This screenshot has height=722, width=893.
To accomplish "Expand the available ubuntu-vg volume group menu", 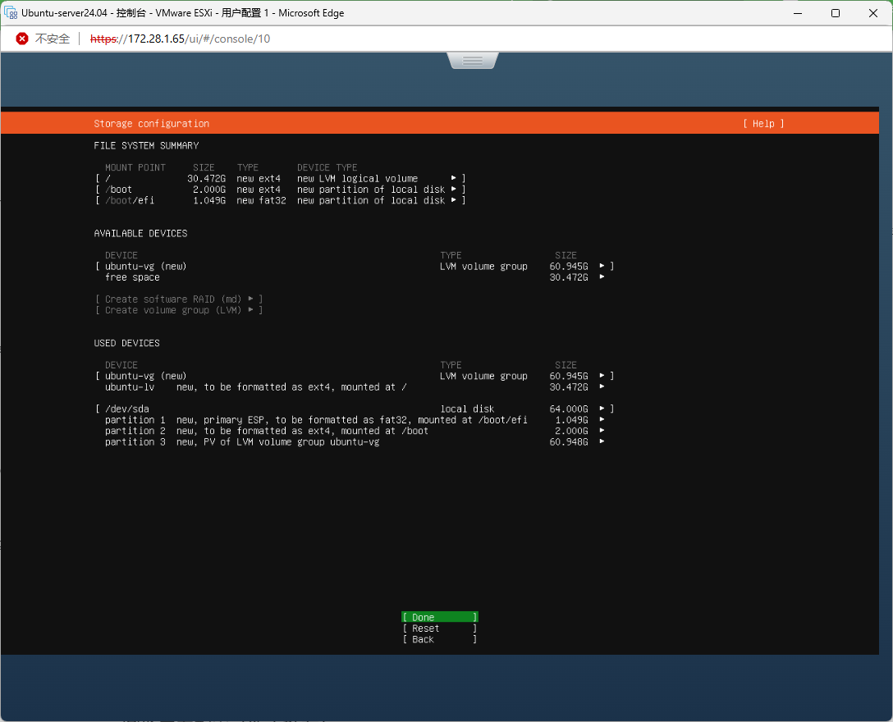I will click(602, 267).
